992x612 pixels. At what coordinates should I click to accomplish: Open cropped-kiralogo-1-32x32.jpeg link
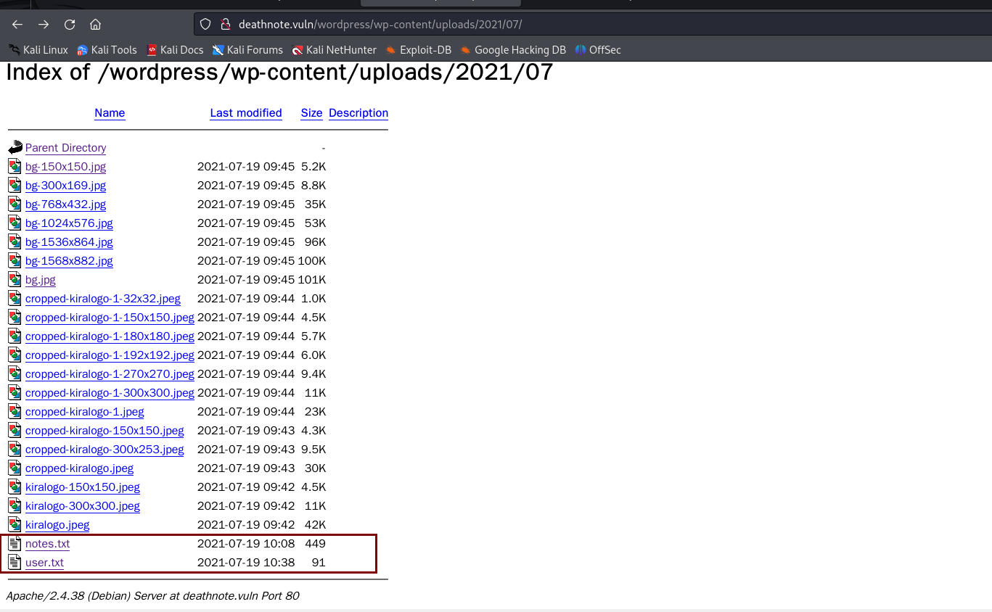pyautogui.click(x=103, y=299)
